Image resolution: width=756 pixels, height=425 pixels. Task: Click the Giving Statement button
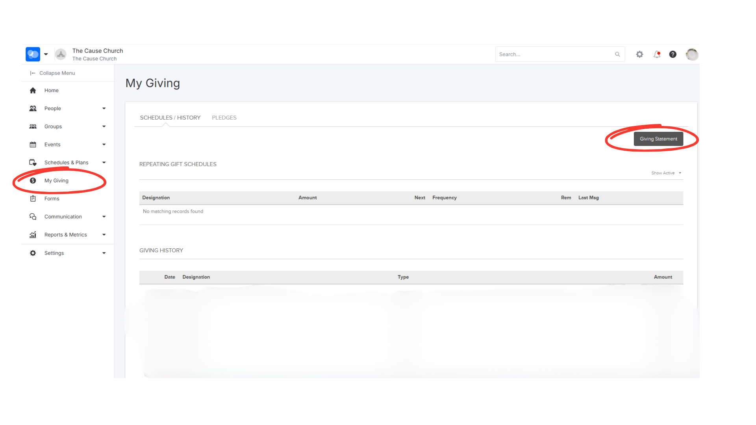pyautogui.click(x=658, y=139)
